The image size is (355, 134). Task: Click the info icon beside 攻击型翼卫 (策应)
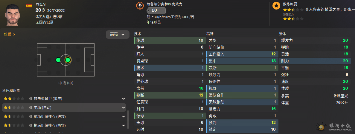pos(31,99)
